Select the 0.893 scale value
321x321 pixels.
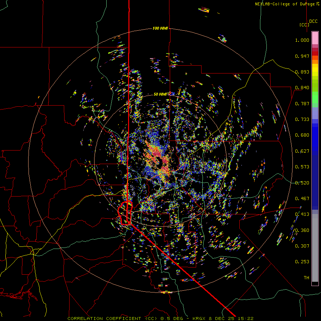[x=302, y=72]
